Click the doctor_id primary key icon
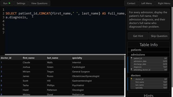 [x=131, y=79]
